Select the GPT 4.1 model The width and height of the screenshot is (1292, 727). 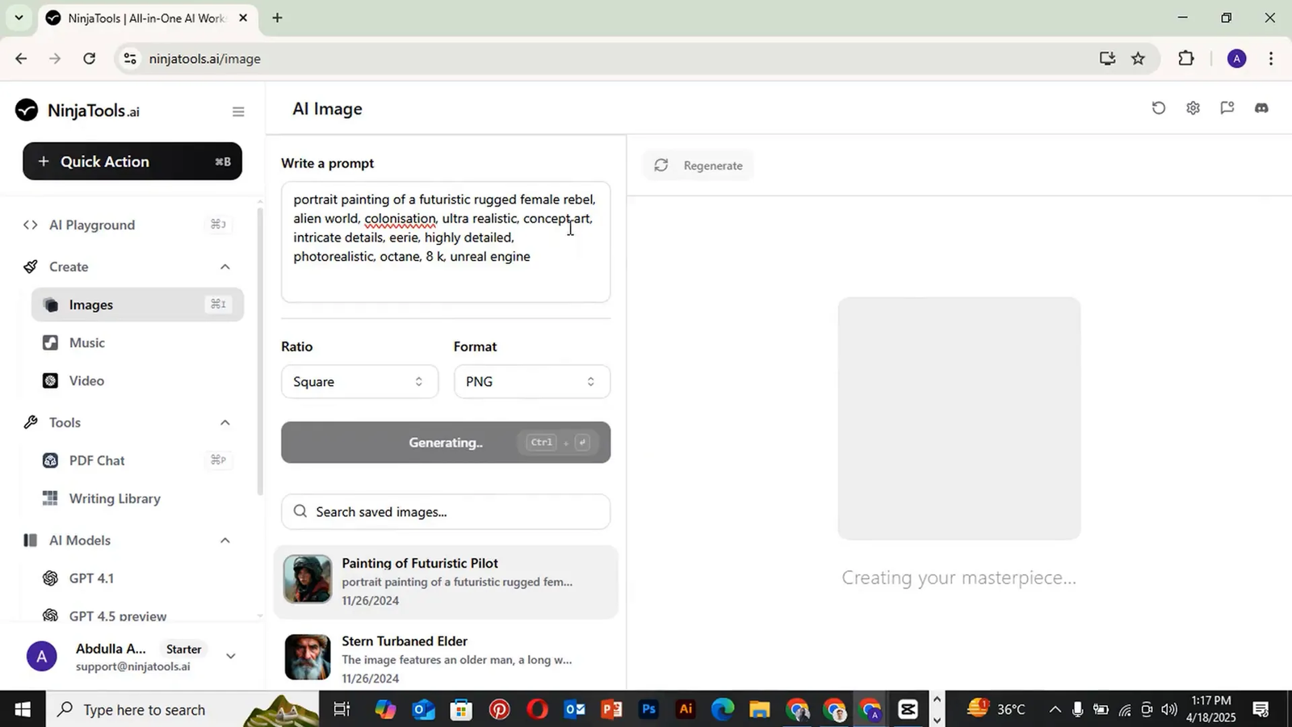tap(91, 578)
